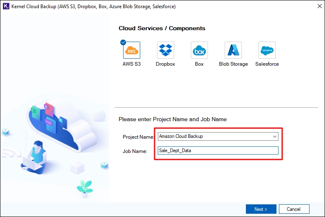Click the Cancel button
This screenshot has height=217, width=325.
[294, 209]
